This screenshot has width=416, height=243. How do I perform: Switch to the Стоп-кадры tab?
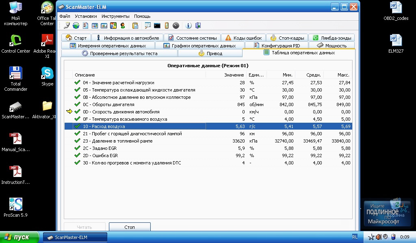click(x=287, y=38)
